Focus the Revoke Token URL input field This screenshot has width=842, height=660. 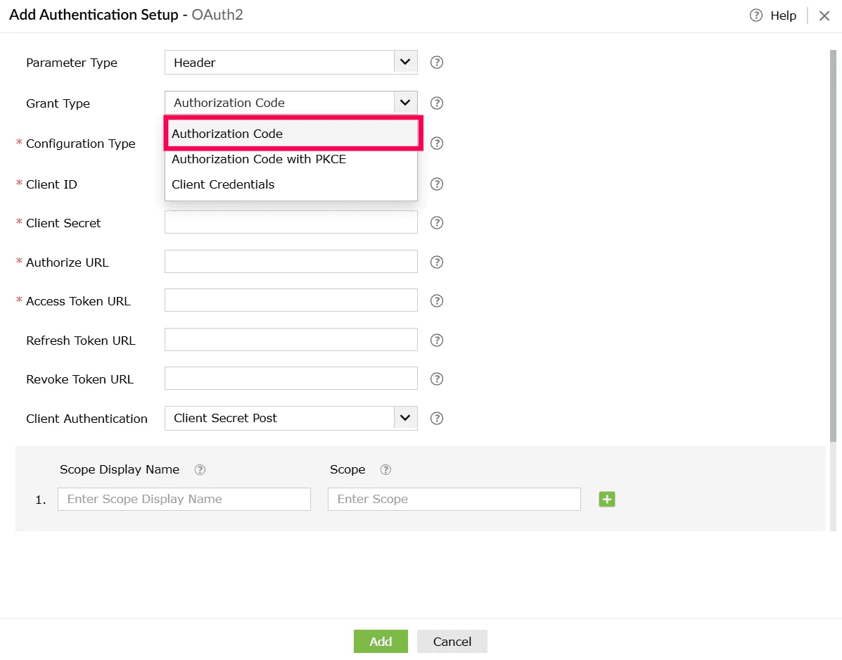tap(291, 379)
